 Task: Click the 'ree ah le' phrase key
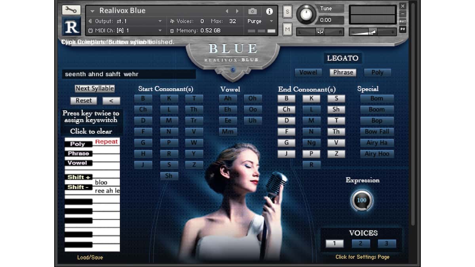point(107,191)
